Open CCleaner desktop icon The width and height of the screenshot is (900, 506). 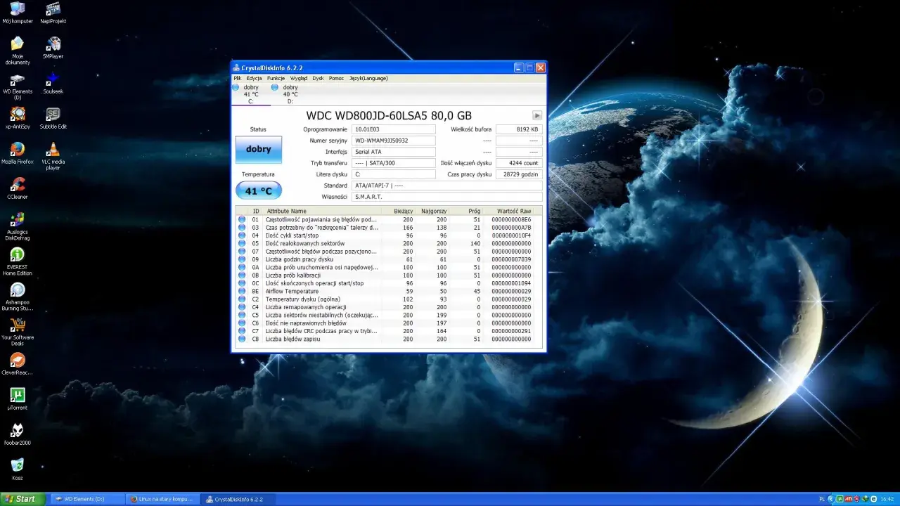18,188
